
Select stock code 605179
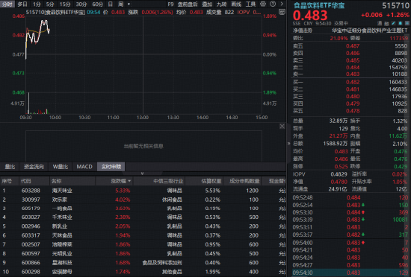pyautogui.click(x=31, y=208)
